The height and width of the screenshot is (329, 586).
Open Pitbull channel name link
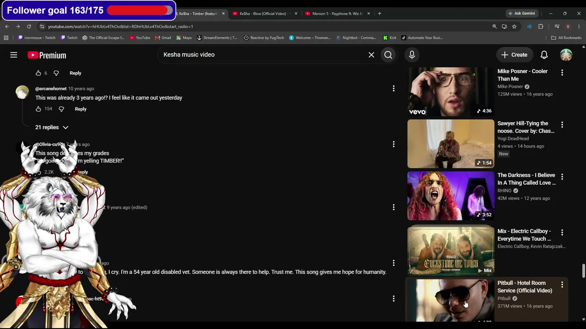click(504, 298)
